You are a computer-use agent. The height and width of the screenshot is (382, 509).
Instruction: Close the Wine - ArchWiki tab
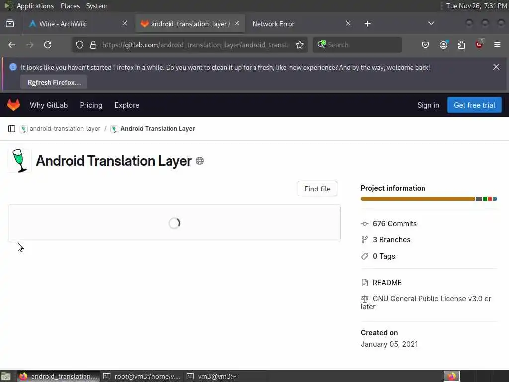pos(125,23)
